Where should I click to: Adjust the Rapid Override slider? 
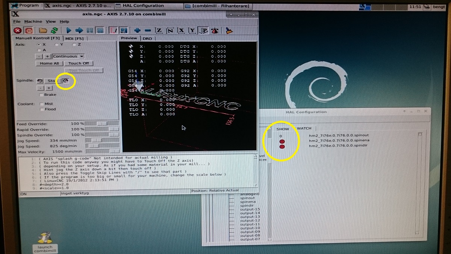pyautogui.click(x=102, y=129)
